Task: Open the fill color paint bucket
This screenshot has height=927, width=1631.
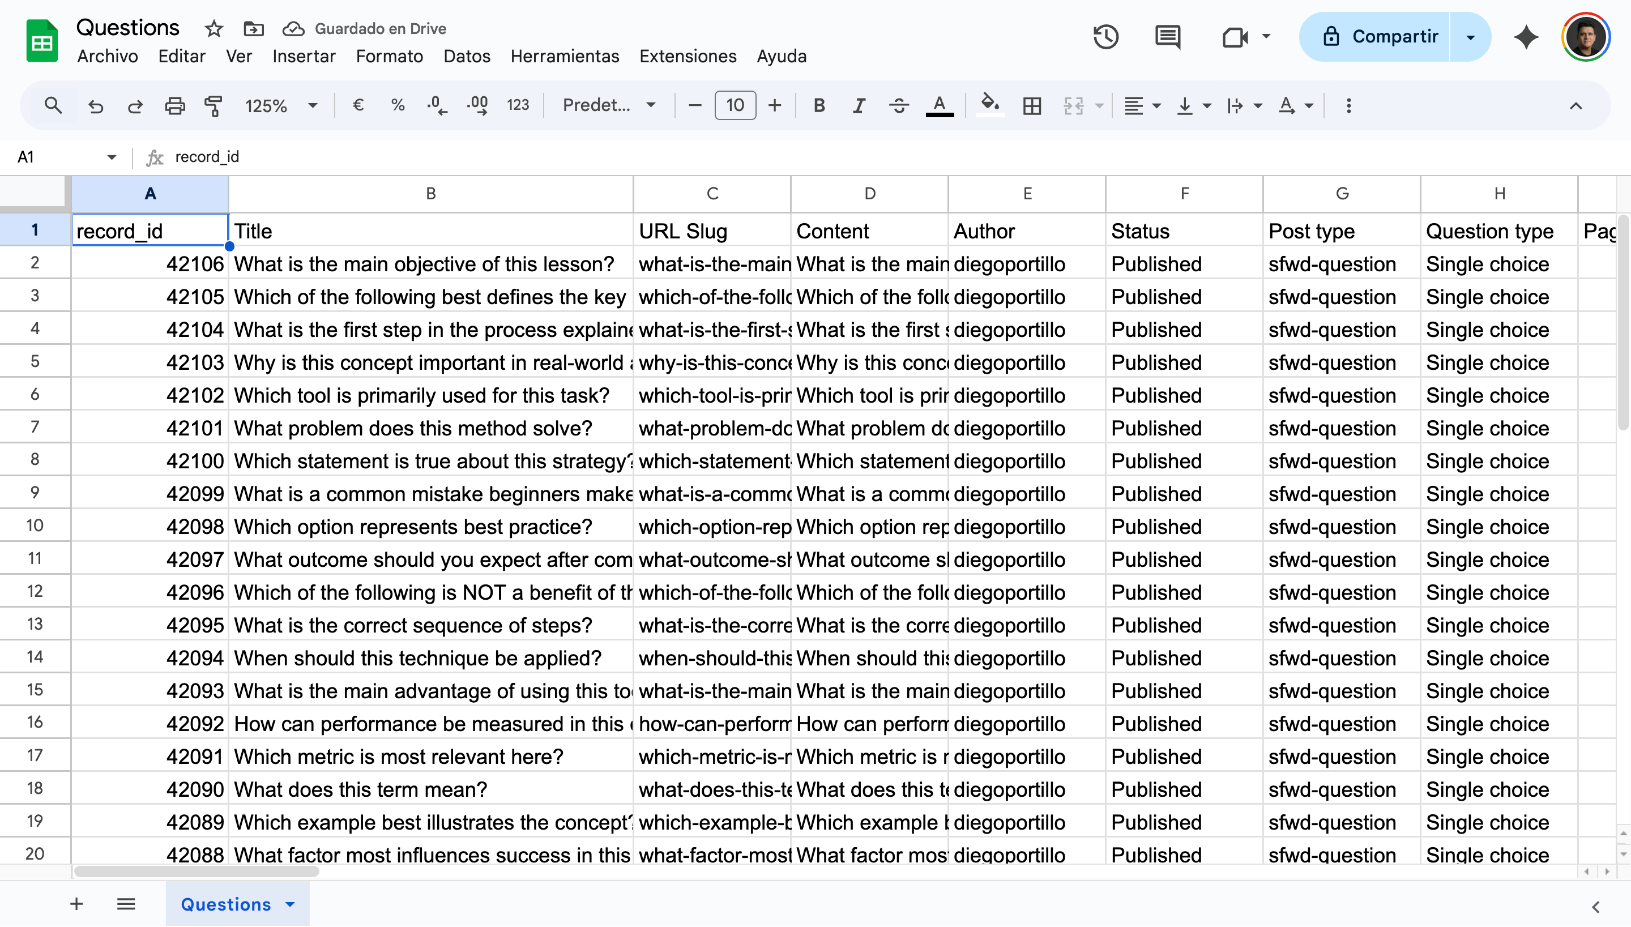Action: click(x=989, y=104)
